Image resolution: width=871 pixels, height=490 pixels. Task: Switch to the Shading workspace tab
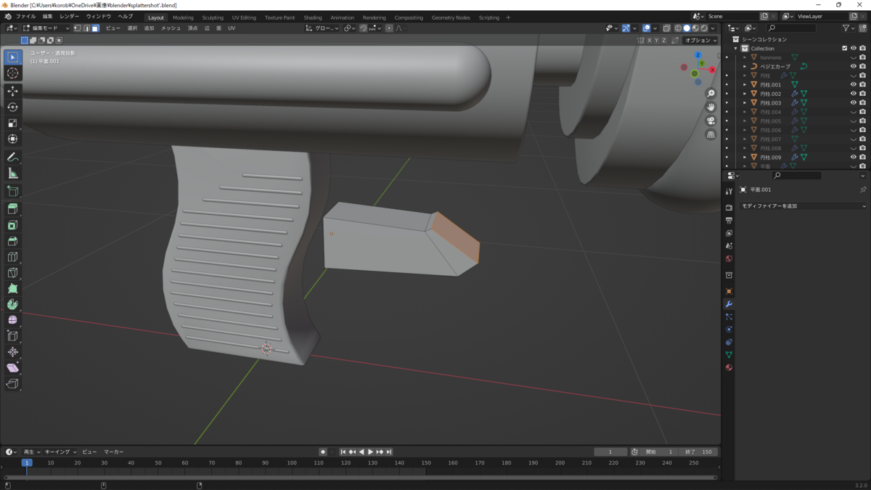pyautogui.click(x=313, y=17)
